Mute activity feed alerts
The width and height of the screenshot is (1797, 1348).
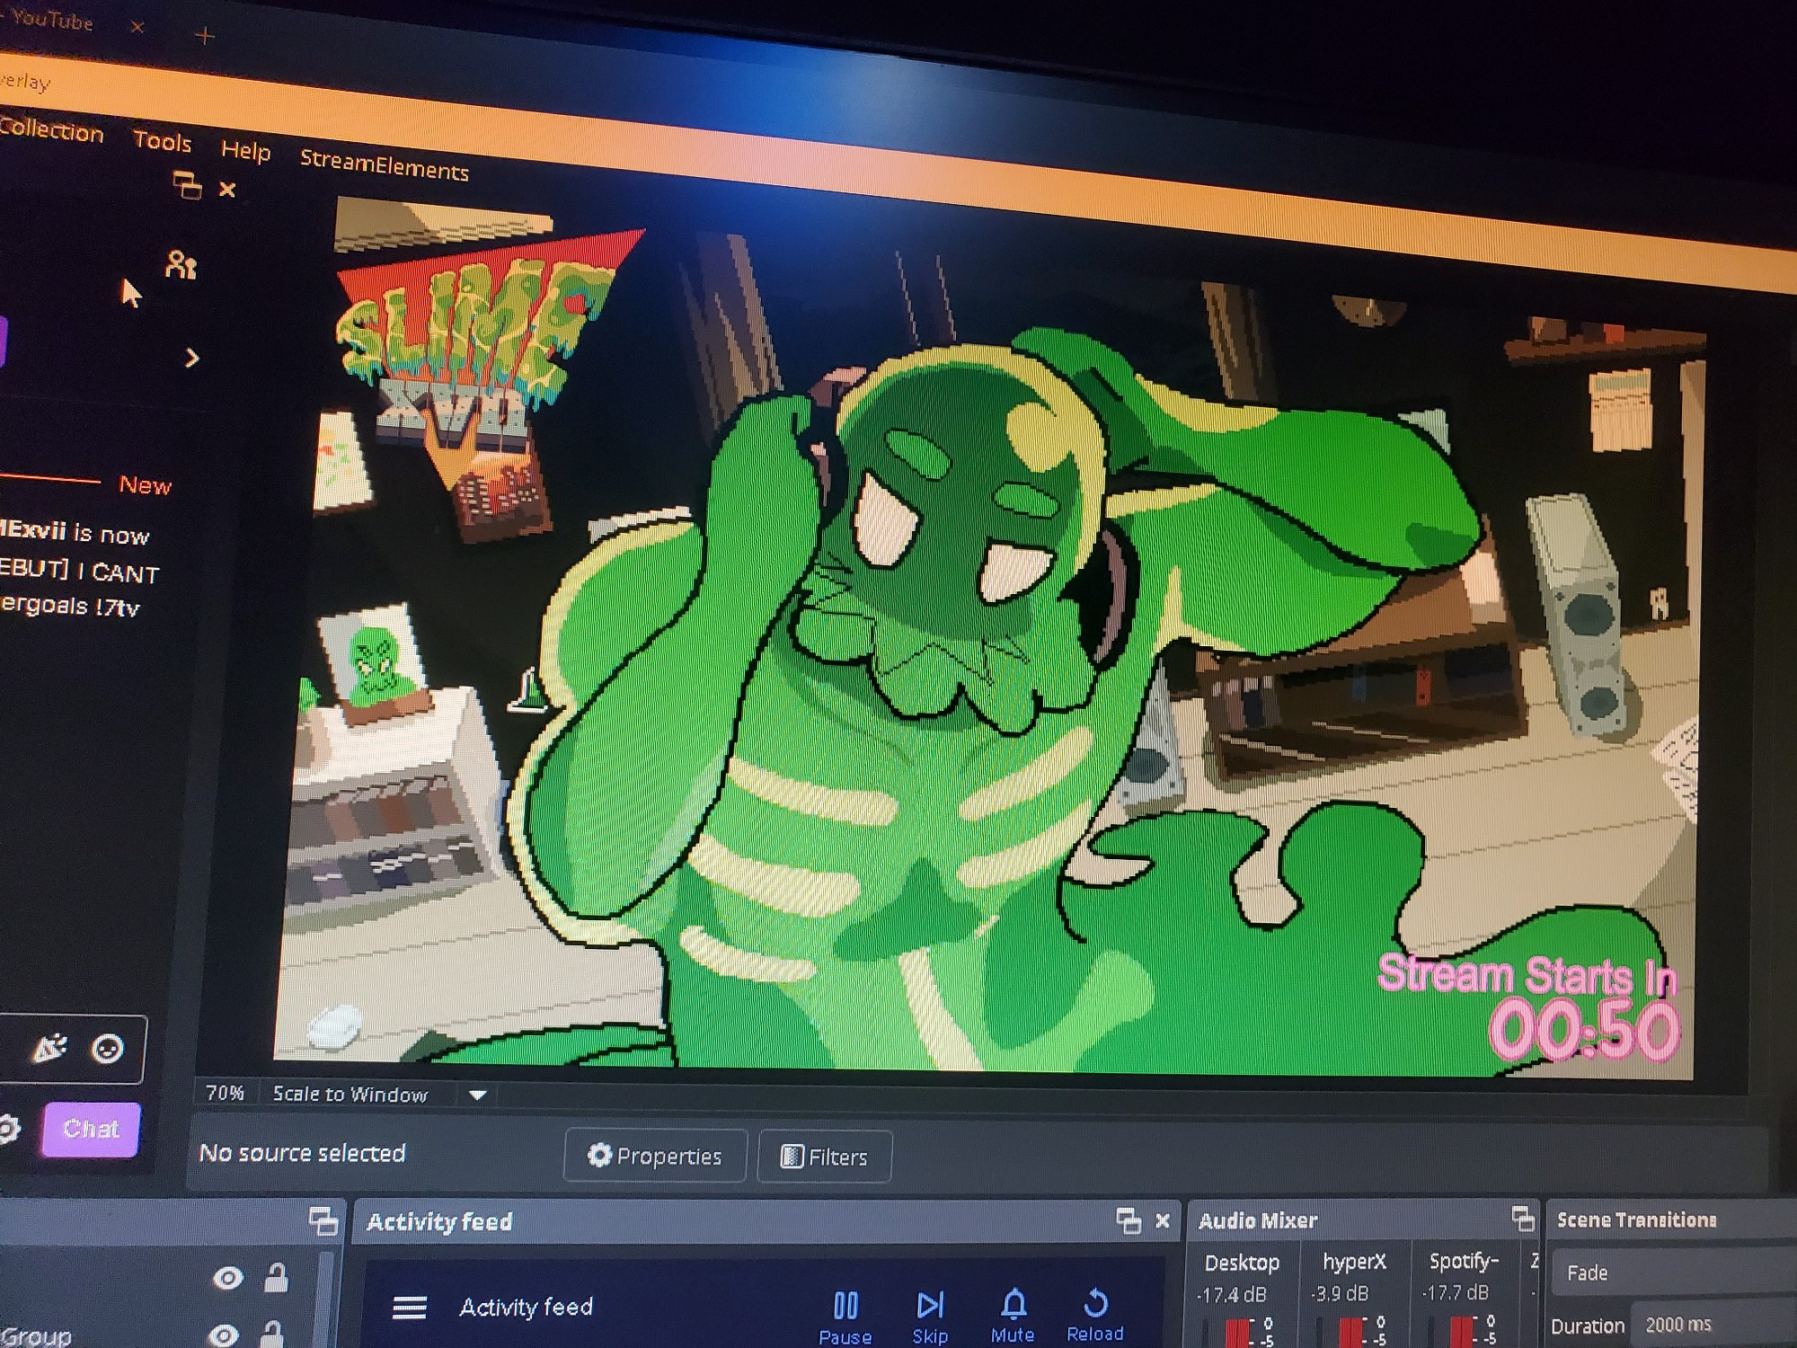(1013, 1316)
